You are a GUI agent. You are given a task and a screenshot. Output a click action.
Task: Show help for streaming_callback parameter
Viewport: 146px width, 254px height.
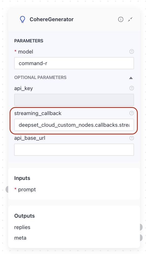click(x=132, y=113)
